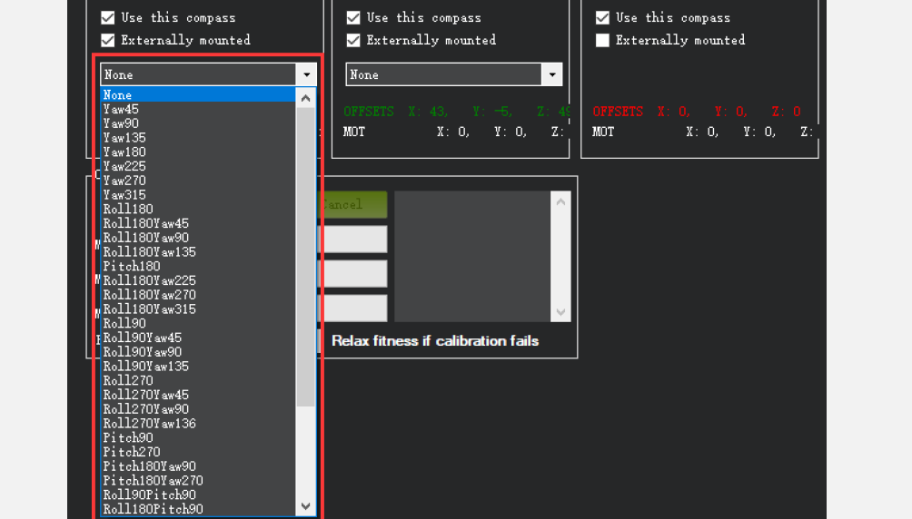Click the orientation list scrollbar thumb

pyautogui.click(x=306, y=254)
